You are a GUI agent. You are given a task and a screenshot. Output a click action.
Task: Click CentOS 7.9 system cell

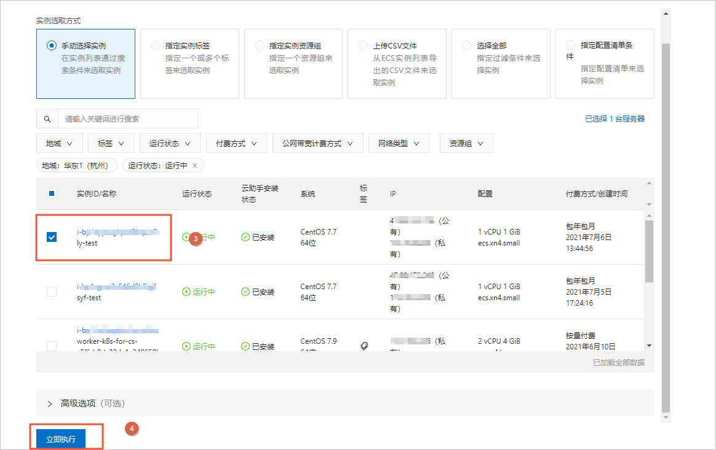(x=318, y=341)
